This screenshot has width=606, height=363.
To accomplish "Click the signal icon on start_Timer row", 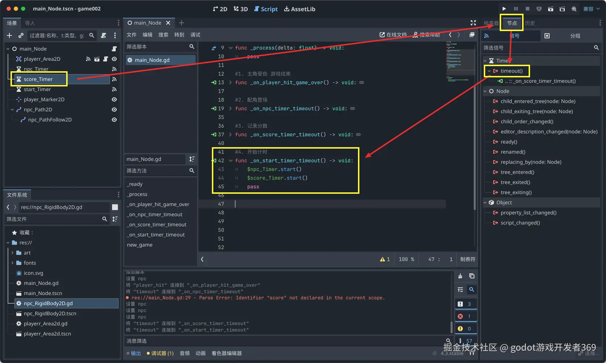I will pos(114,89).
